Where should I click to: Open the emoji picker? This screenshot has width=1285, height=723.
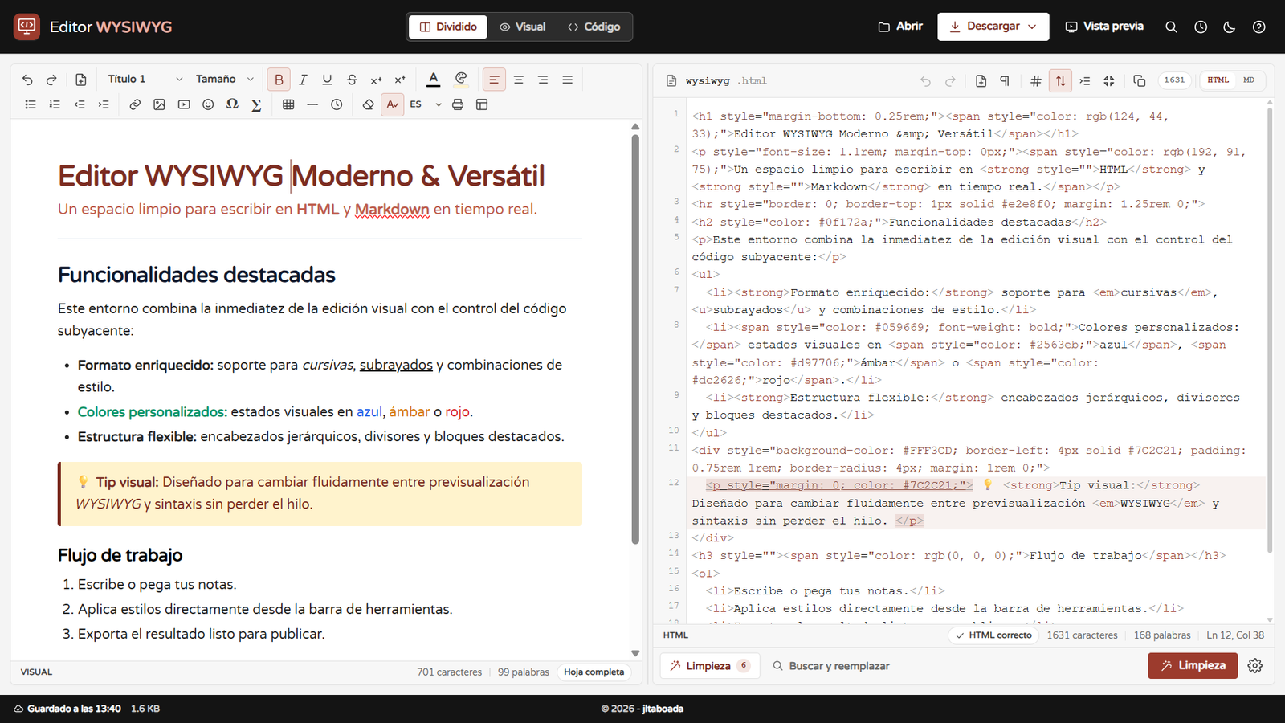(208, 104)
